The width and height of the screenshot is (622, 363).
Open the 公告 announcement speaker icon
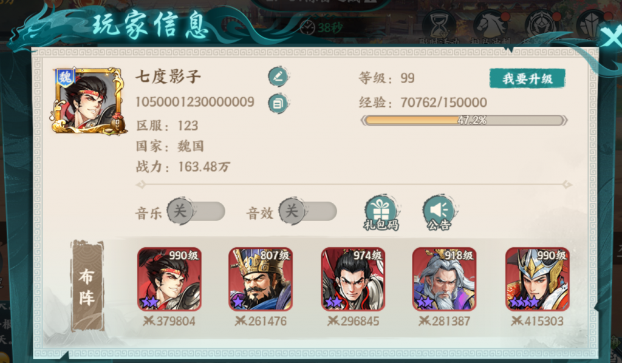(x=439, y=213)
